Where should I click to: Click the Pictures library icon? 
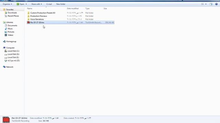tap(6, 32)
